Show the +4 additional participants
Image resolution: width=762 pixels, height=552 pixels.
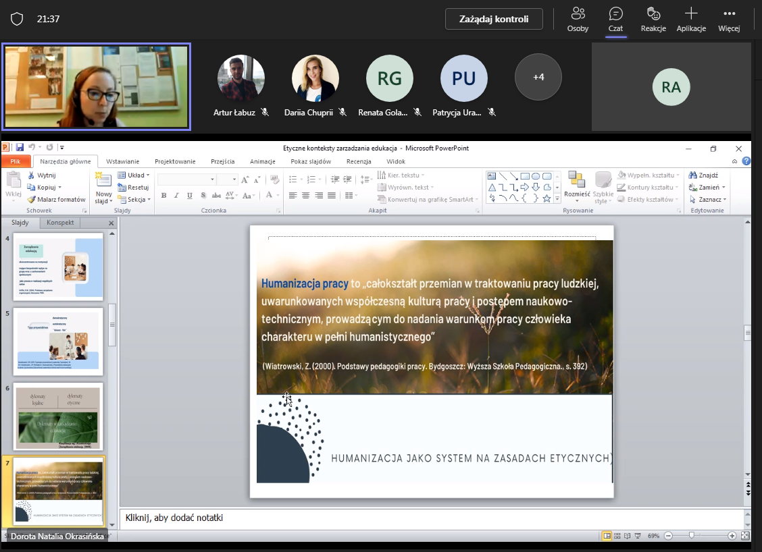pyautogui.click(x=538, y=78)
